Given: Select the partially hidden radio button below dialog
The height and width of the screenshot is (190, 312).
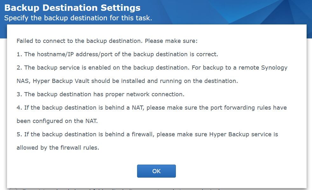Looking at the screenshot, I should (13, 189).
